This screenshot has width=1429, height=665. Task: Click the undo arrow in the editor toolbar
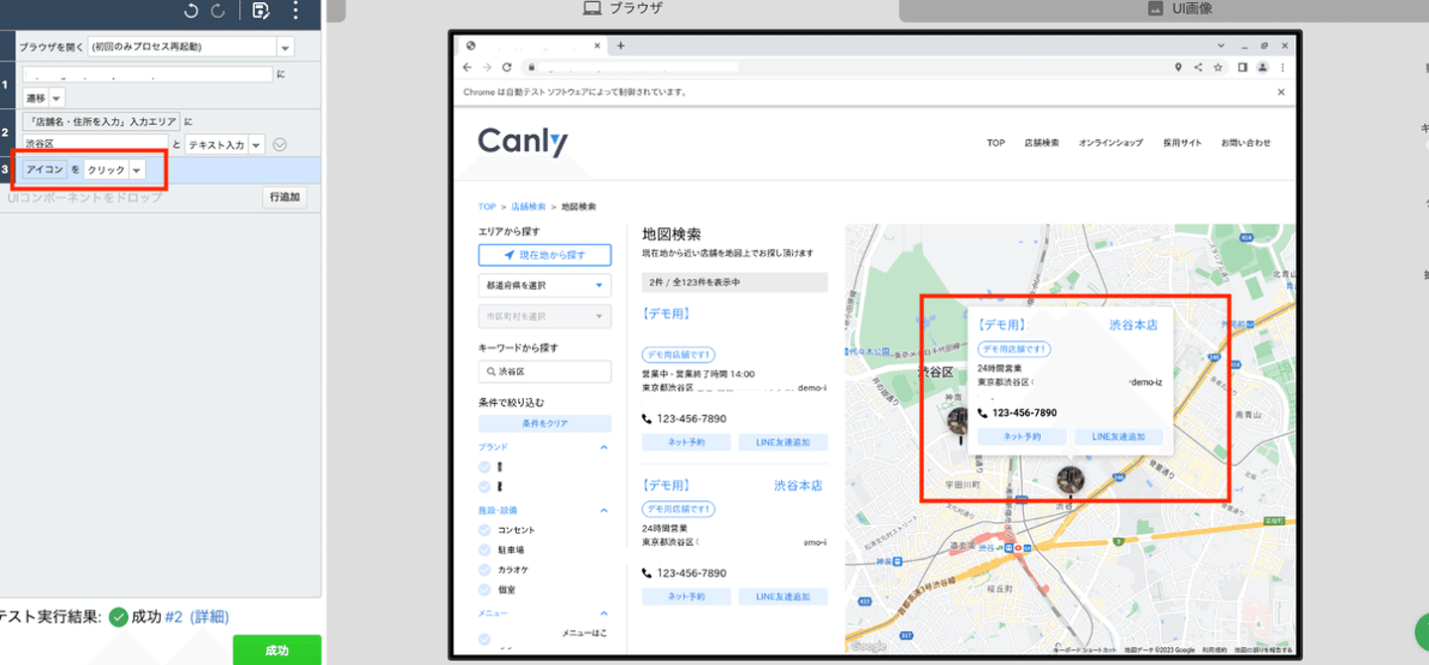click(192, 11)
